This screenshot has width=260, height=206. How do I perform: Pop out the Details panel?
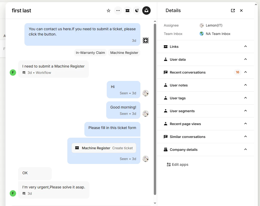(x=233, y=11)
